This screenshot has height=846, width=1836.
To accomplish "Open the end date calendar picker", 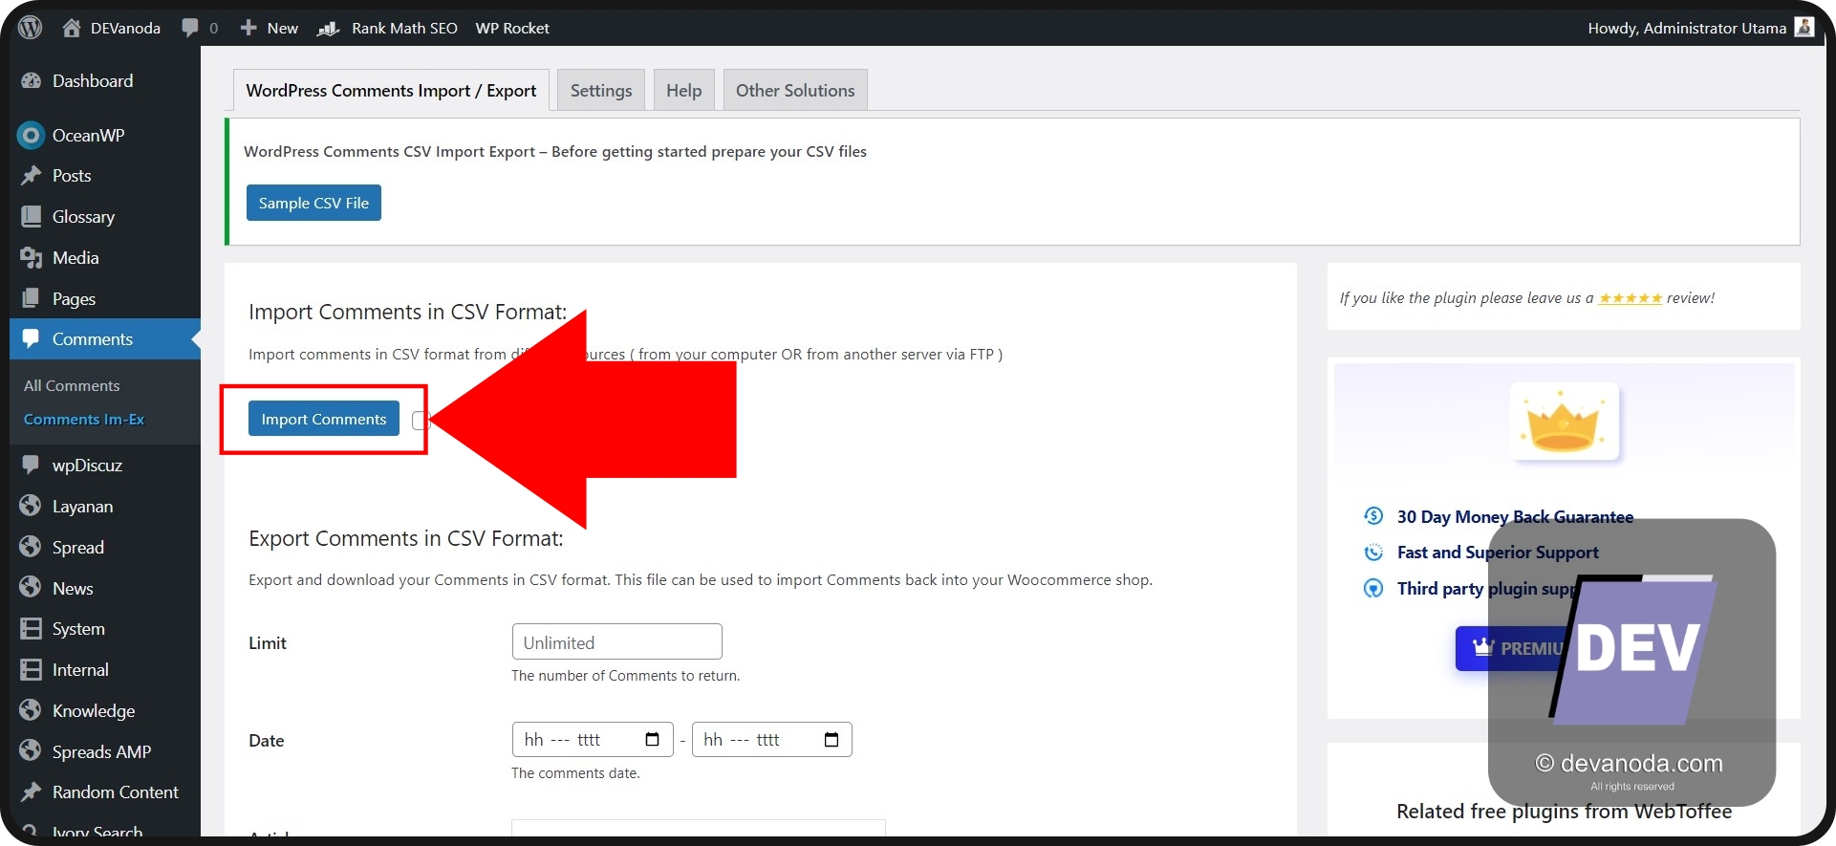I will [x=832, y=739].
